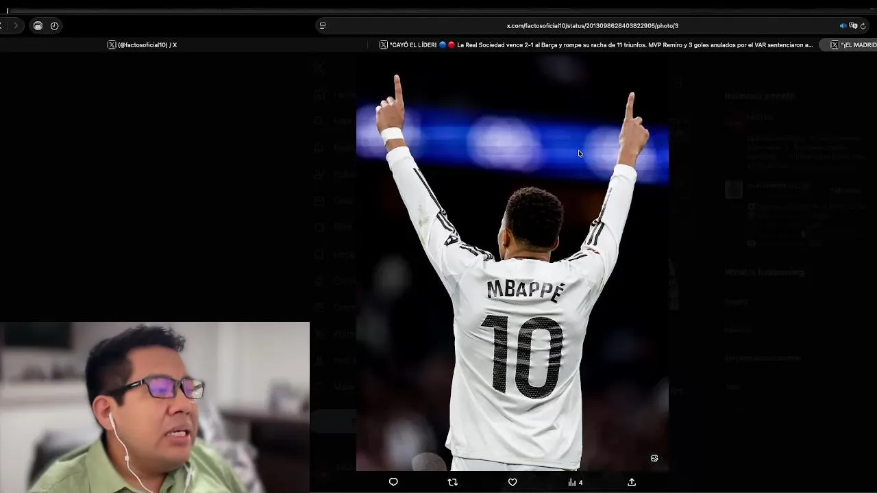This screenshot has height=493, width=877.
Task: View post analytics showing 4 views
Action: pos(575,482)
